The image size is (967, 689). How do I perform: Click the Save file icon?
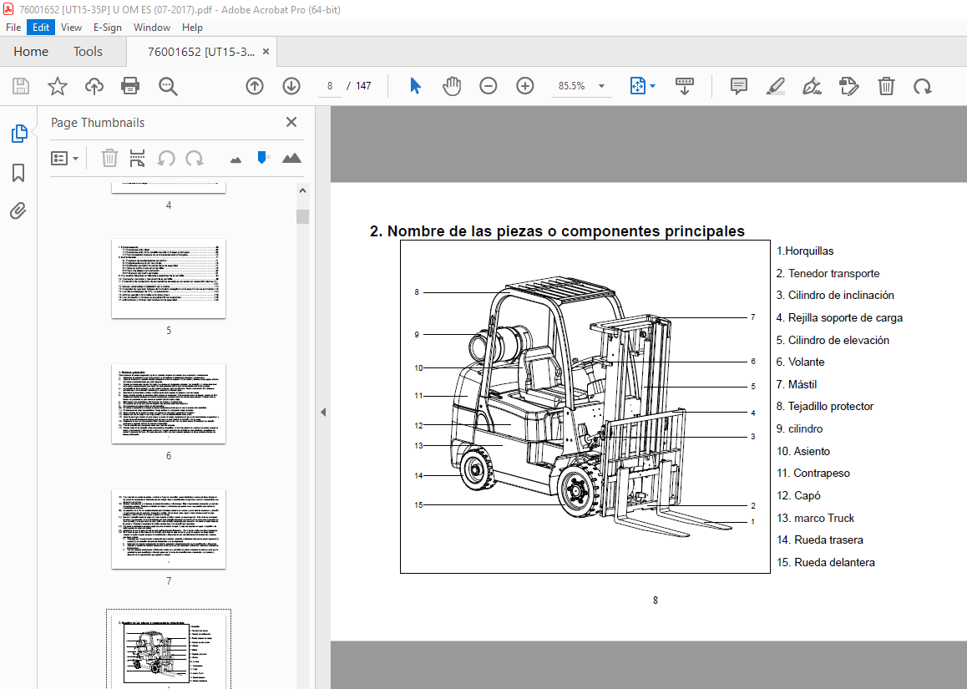(x=21, y=86)
